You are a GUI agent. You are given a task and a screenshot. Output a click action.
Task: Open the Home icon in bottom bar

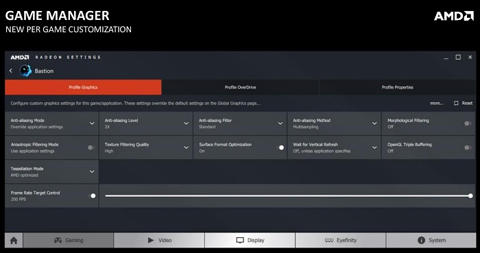(x=14, y=241)
